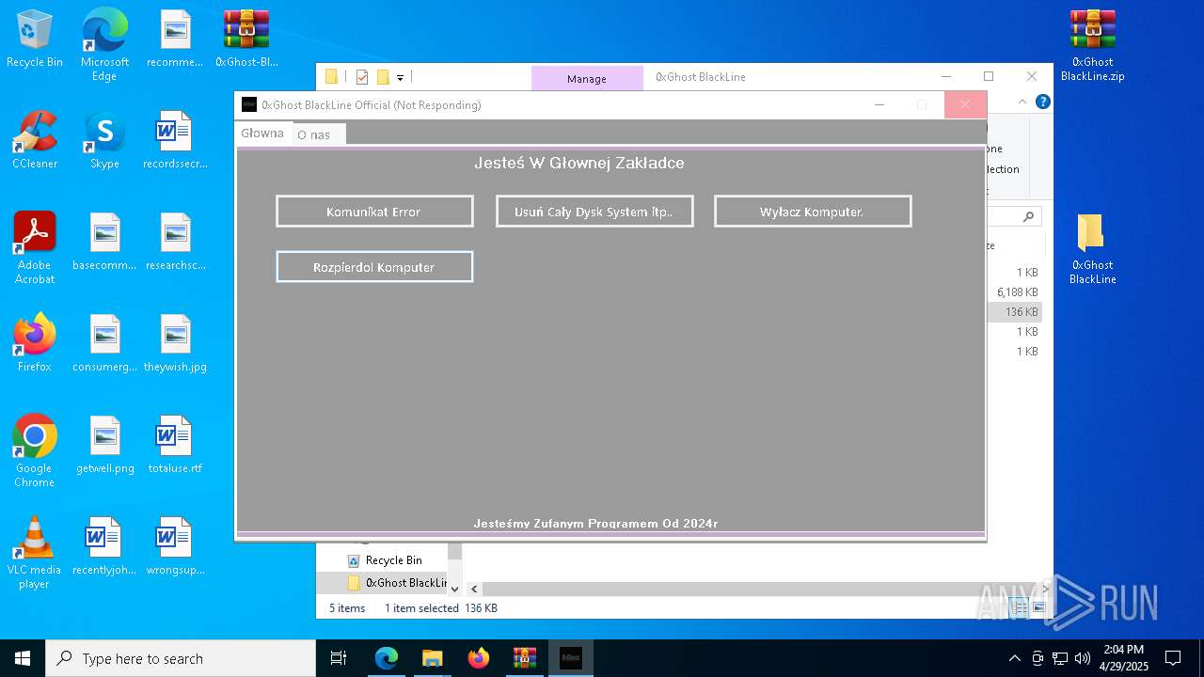
Task: Select Microsoft Edge desktop shortcut
Action: 104,44
